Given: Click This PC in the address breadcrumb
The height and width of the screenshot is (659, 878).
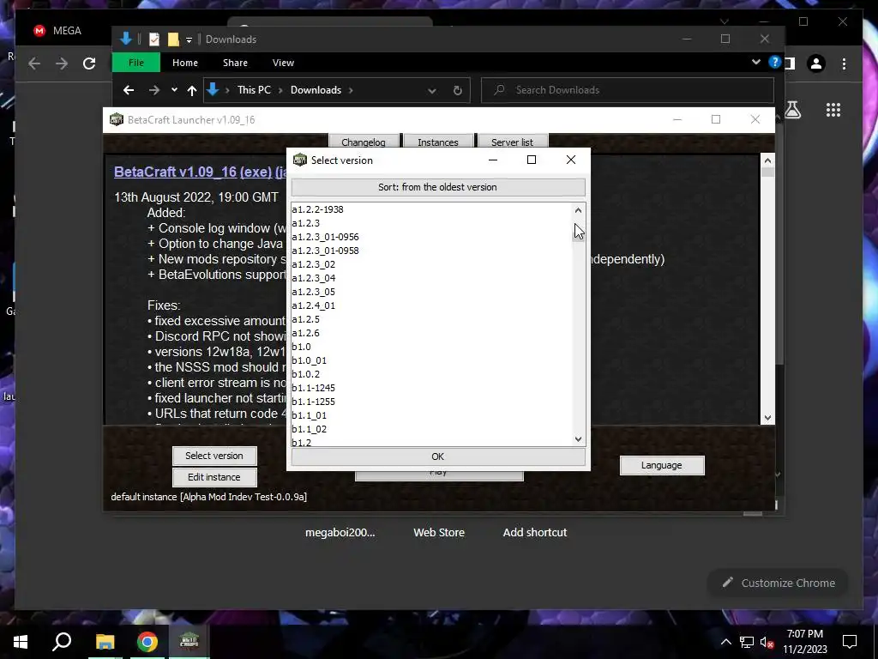Looking at the screenshot, I should (x=254, y=89).
